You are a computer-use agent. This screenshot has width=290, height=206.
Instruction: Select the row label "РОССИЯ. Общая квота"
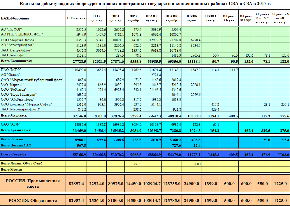point(33,200)
